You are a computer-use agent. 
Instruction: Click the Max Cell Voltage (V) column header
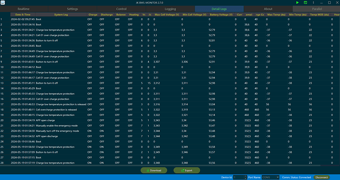[167, 14]
